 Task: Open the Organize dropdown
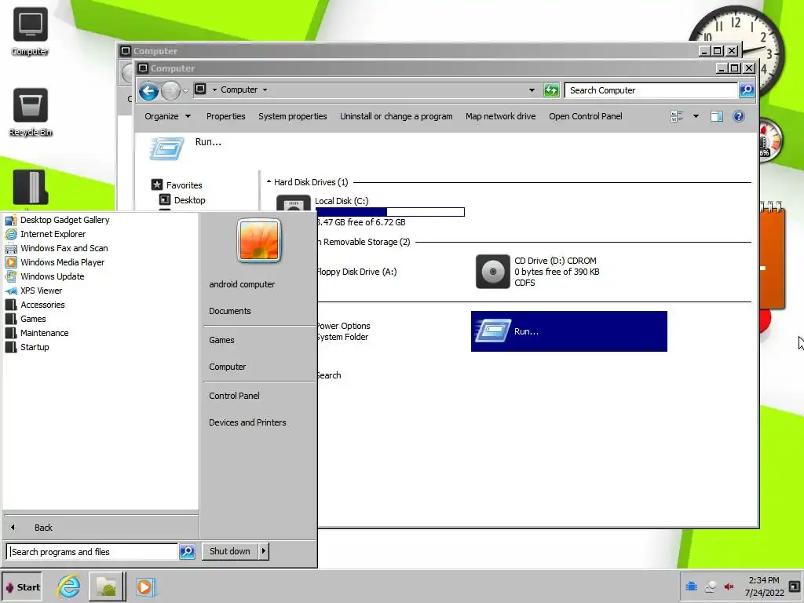(x=168, y=116)
